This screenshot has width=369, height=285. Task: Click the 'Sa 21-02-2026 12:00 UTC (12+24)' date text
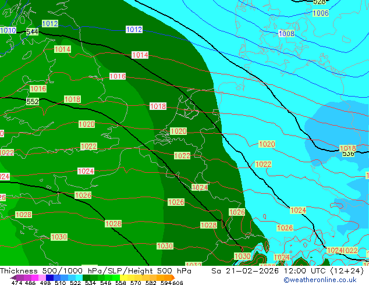(288, 271)
